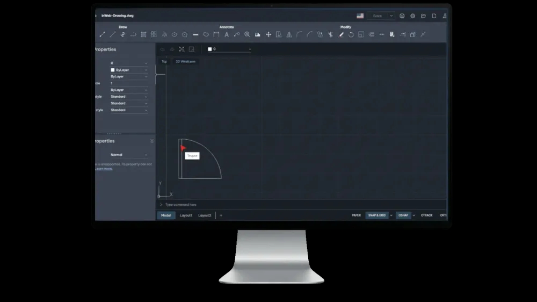The height and width of the screenshot is (302, 537).
Task: Follow the Learn more link
Action: pyautogui.click(x=104, y=169)
